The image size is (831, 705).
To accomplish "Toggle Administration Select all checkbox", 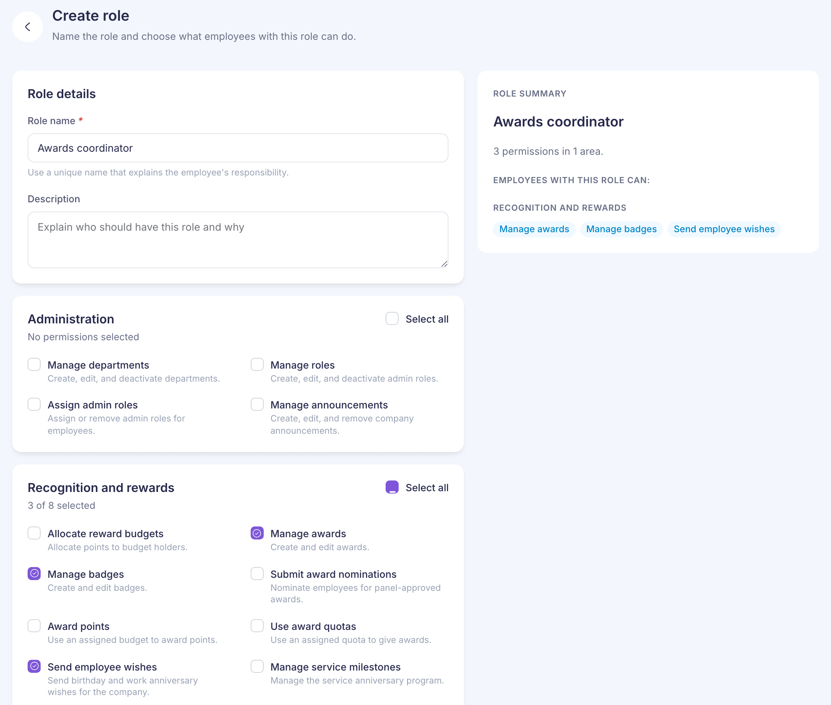I will tap(392, 318).
